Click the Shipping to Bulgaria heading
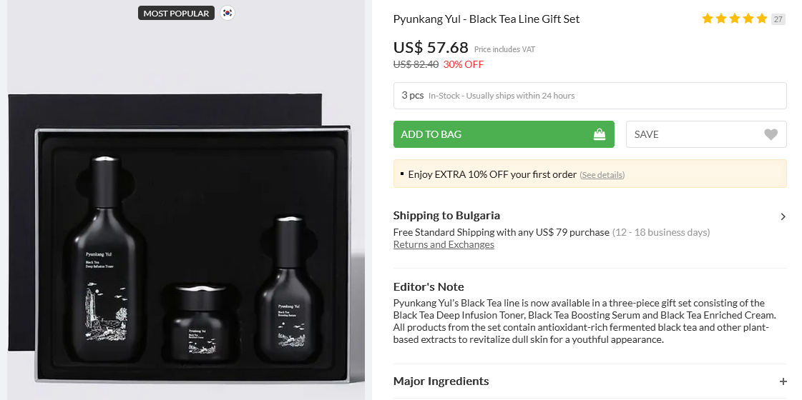The height and width of the screenshot is (400, 802). coord(446,216)
